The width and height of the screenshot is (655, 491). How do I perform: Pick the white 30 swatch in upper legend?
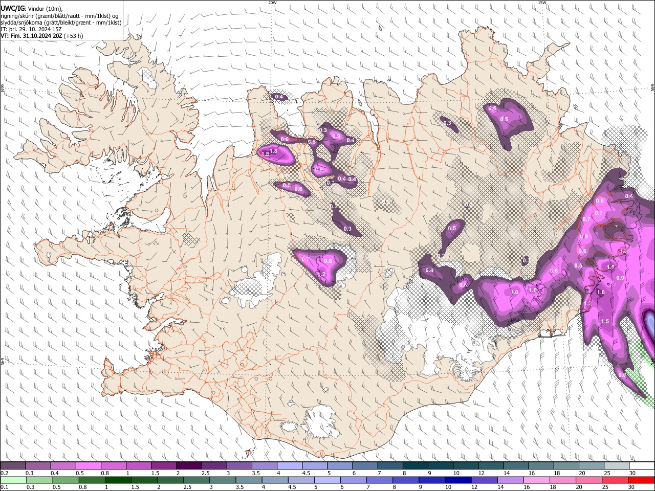pos(642,466)
